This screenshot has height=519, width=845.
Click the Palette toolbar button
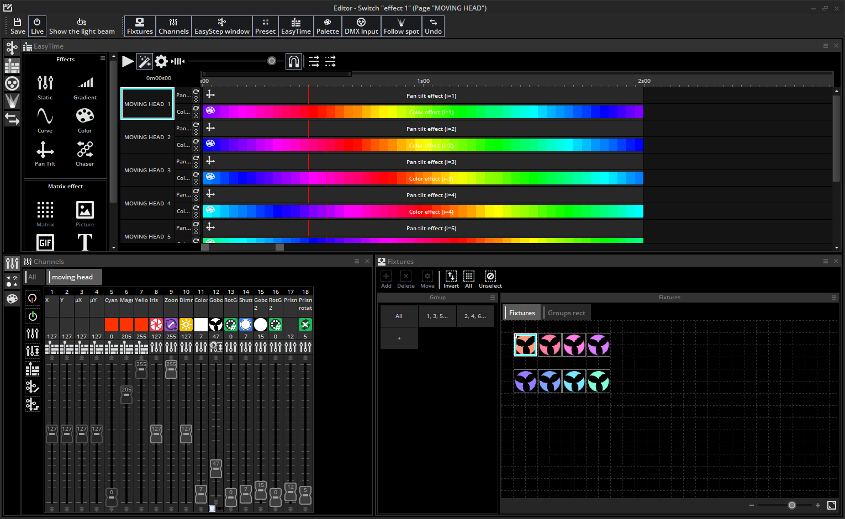tap(328, 26)
